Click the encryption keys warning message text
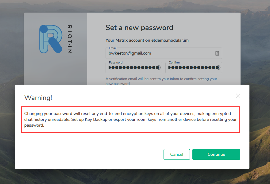The width and height of the screenshot is (270, 184). pyautogui.click(x=130, y=119)
